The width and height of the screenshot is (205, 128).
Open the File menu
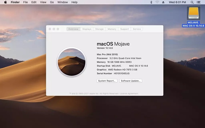25,2
